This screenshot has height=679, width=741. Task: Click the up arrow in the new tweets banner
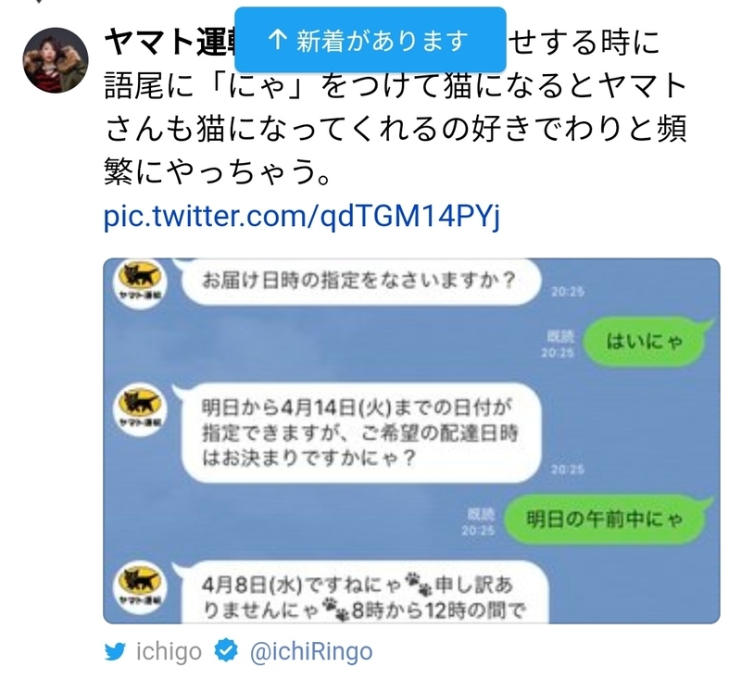(x=277, y=40)
